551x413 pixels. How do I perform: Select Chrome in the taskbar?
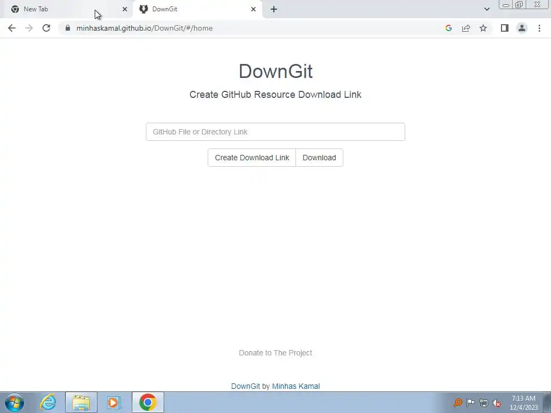point(148,402)
